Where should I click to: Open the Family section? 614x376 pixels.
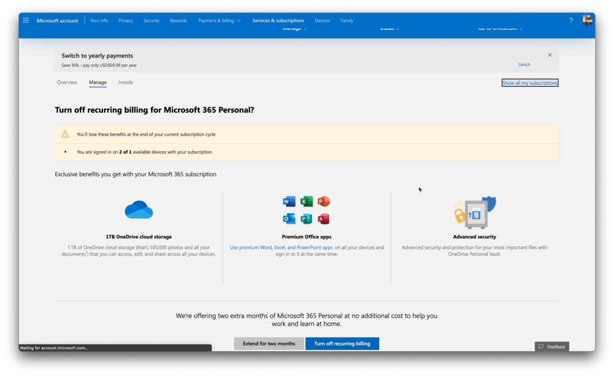(x=347, y=20)
